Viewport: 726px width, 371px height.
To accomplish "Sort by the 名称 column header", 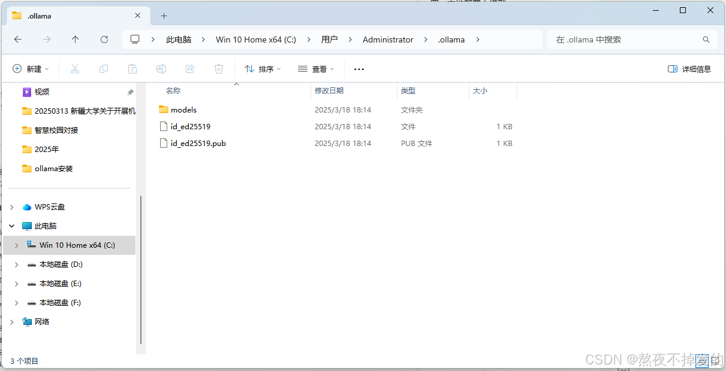I will click(173, 91).
